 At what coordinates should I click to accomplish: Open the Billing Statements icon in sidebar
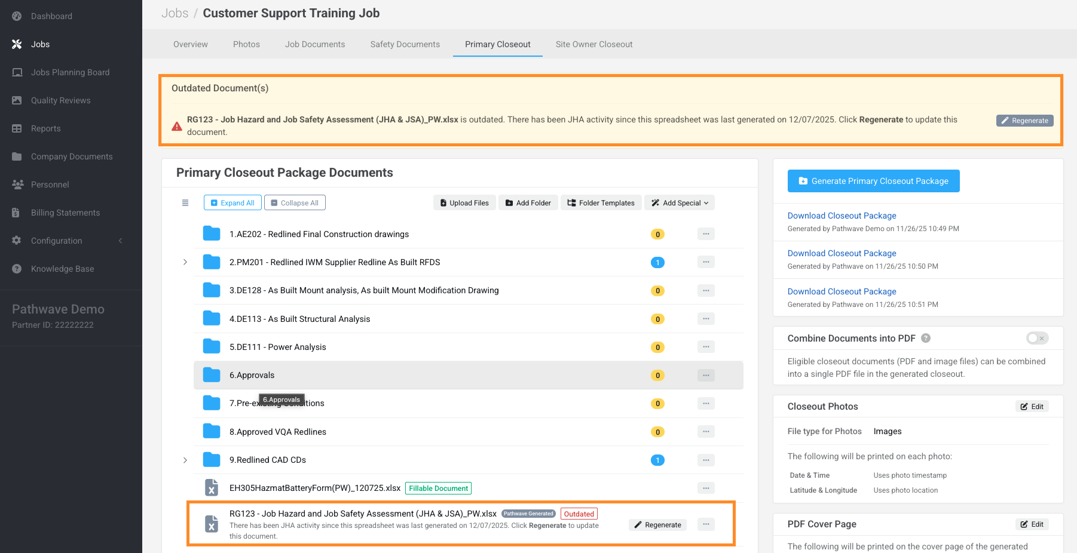[17, 213]
